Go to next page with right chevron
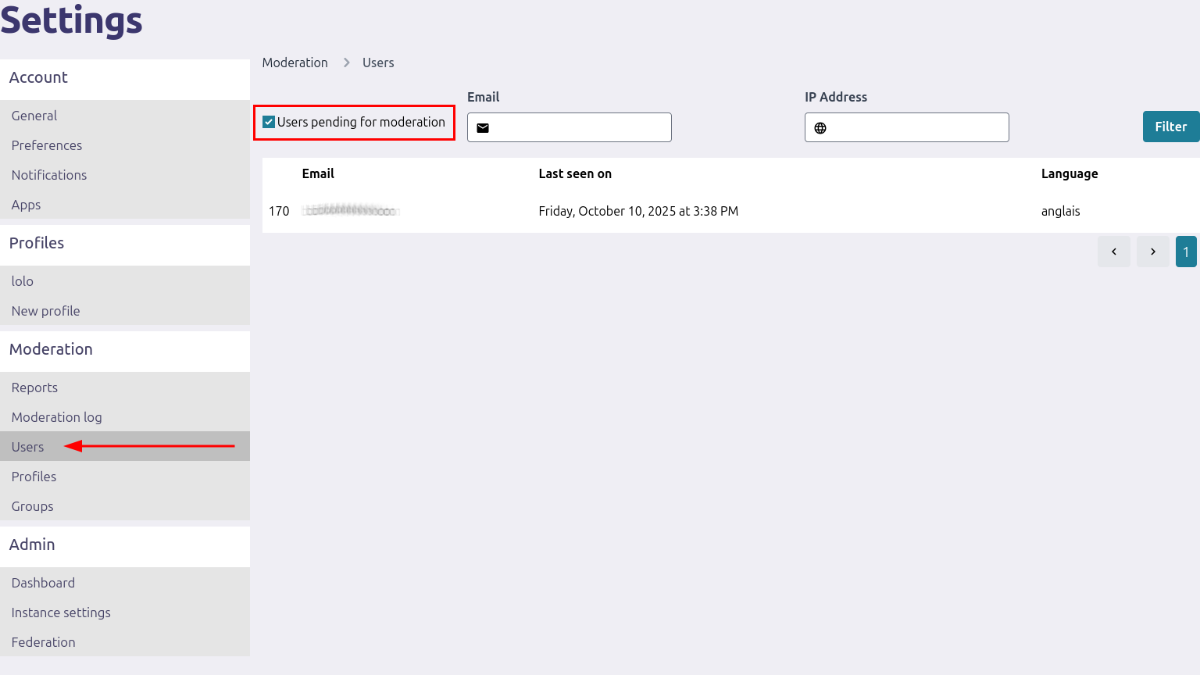The image size is (1200, 675). pos(1152,252)
